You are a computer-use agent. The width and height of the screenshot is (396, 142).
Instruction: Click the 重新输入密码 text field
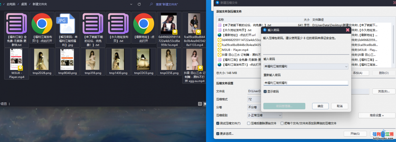coord(306,83)
